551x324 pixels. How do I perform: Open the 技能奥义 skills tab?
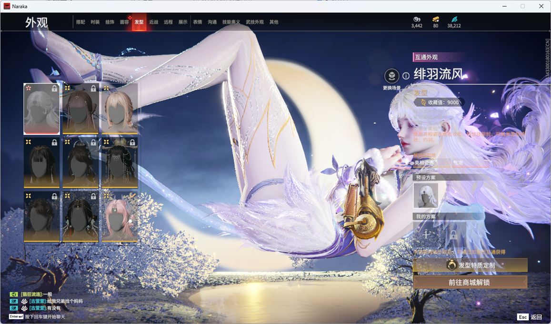(231, 22)
